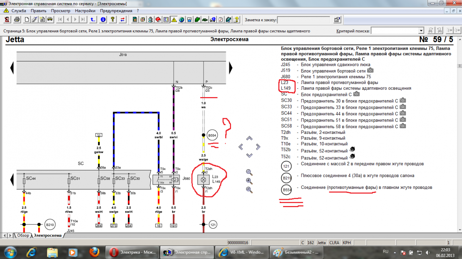Click the blue info icon
Viewport: 462px width, 259px height.
click(x=103, y=20)
